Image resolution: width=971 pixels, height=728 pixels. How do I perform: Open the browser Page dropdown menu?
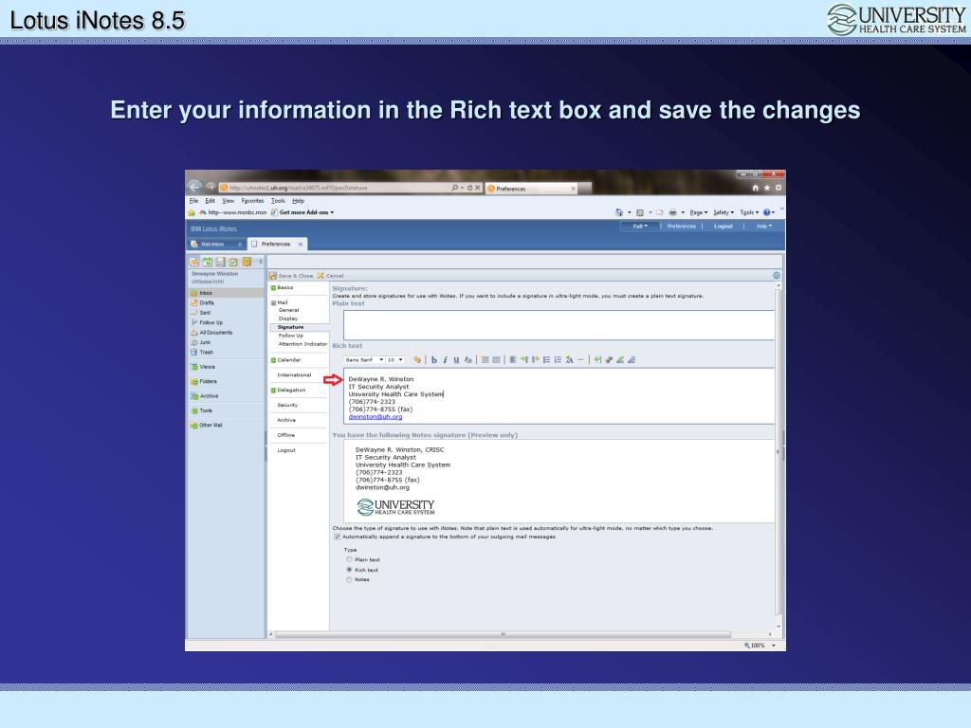699,212
